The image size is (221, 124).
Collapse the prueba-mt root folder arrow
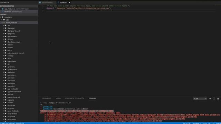click(x=1, y=17)
